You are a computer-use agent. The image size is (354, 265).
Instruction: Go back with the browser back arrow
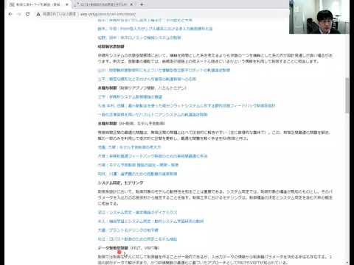10,14
